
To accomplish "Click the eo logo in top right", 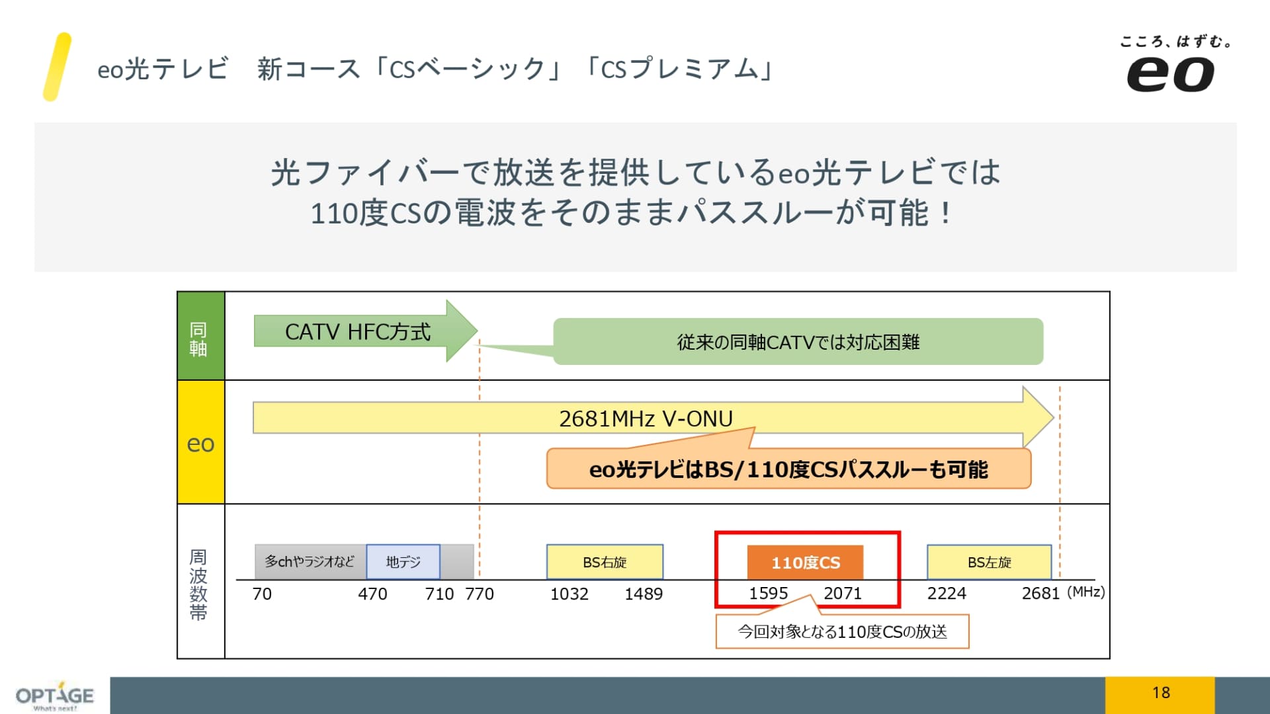I will 1170,73.
